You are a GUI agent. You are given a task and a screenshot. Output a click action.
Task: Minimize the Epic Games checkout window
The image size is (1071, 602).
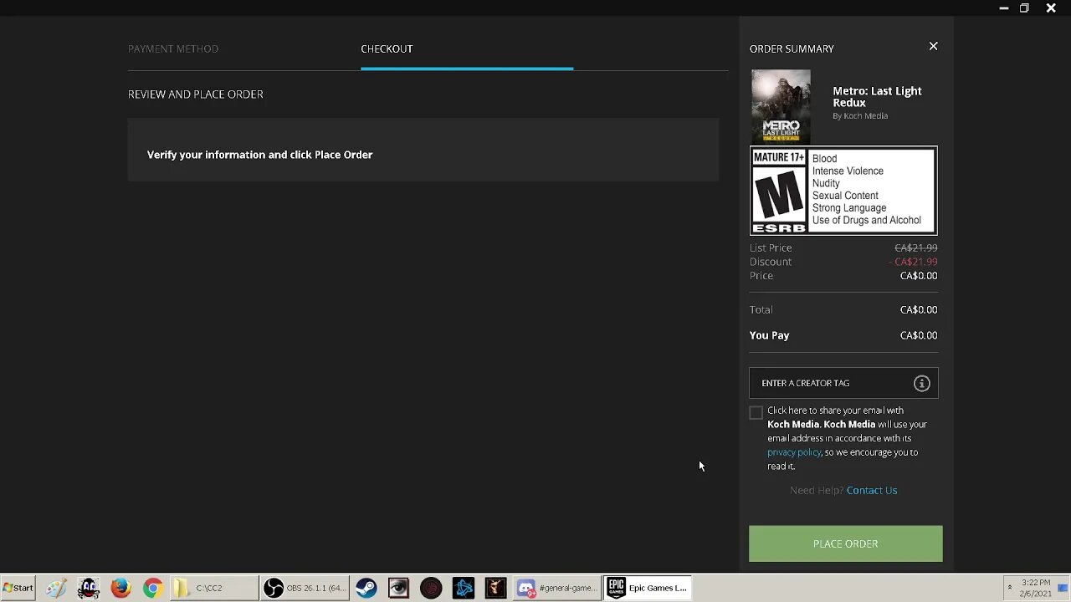tap(1003, 8)
